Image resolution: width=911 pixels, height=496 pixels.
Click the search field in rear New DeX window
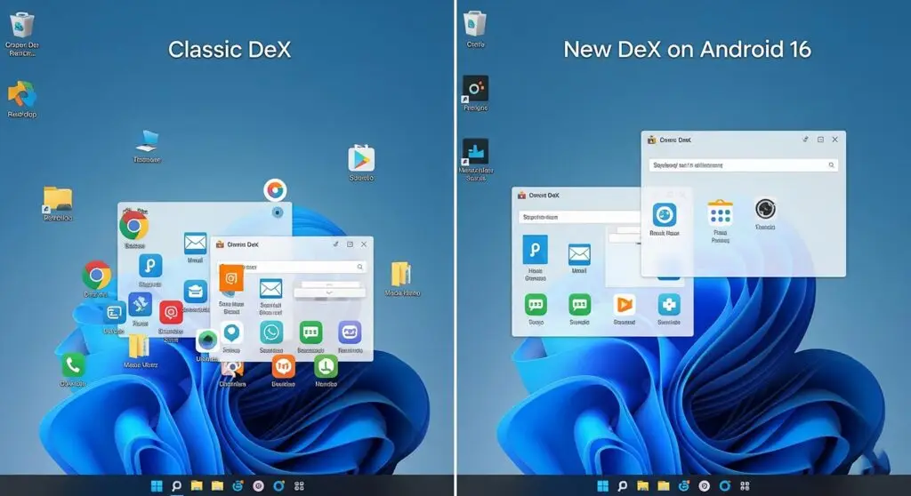coord(579,217)
